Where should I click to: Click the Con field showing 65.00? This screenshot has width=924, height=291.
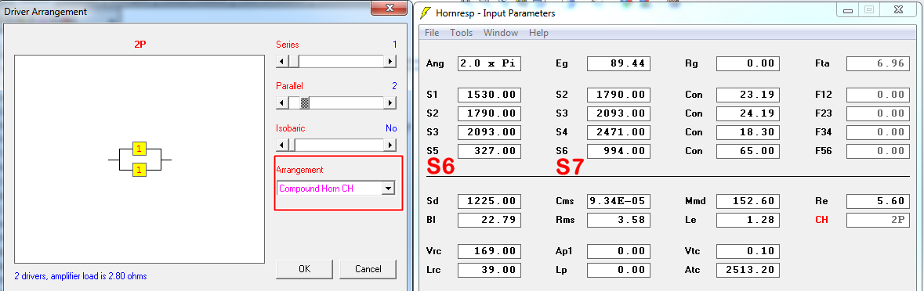click(748, 151)
